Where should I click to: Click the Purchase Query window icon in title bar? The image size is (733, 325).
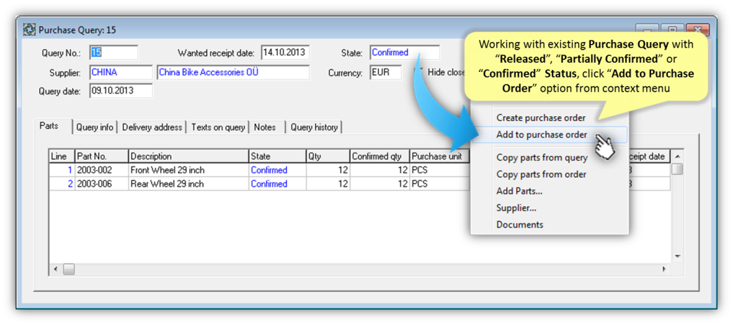29,30
